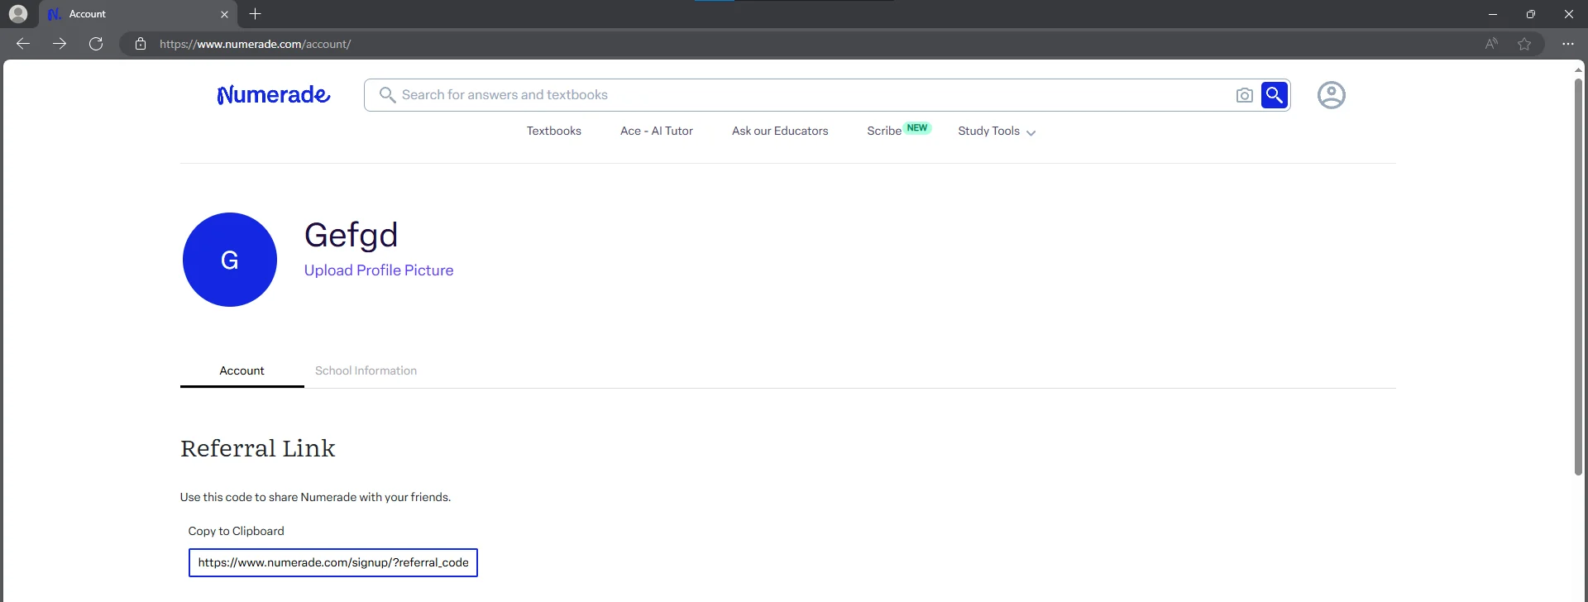This screenshot has height=602, width=1588.
Task: Click the Gefgd username heading
Action: tap(351, 235)
